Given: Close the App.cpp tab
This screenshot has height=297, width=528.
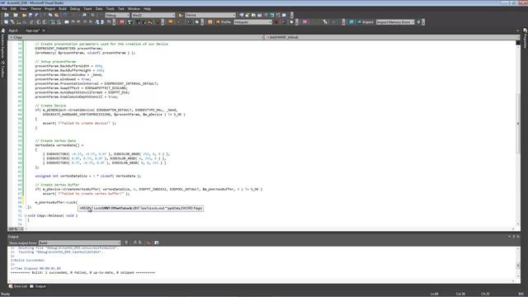Looking at the screenshot, I should 44,31.
